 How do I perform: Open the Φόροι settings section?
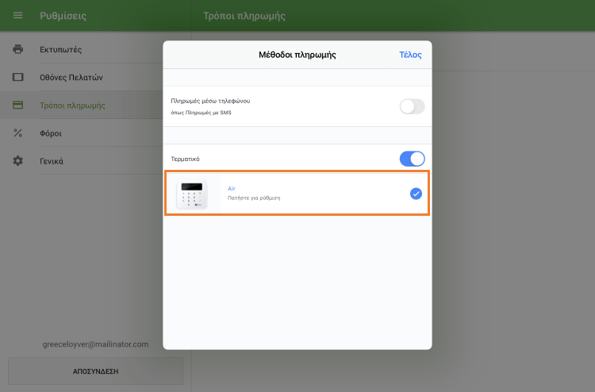pyautogui.click(x=51, y=133)
